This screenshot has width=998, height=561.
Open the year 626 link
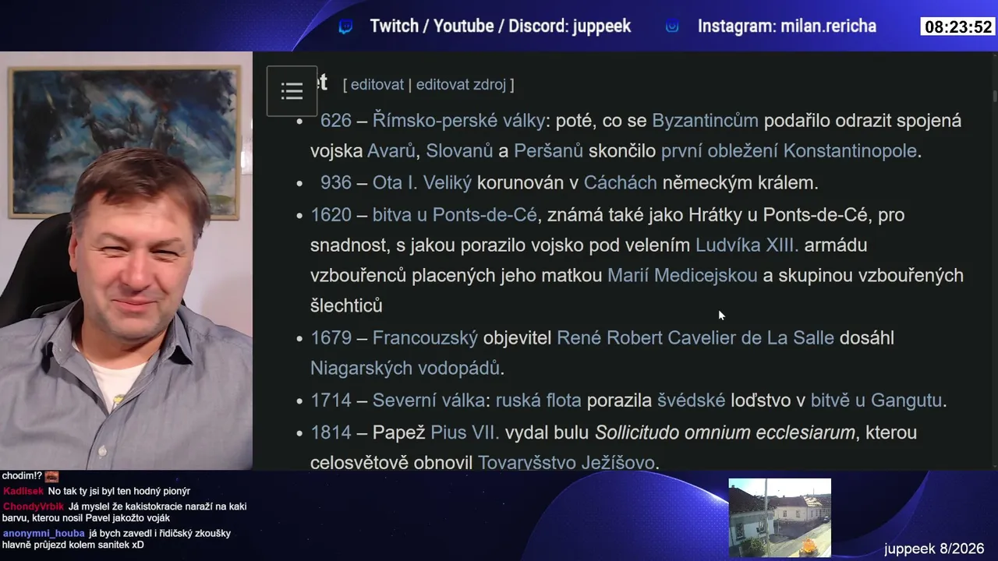(336, 121)
